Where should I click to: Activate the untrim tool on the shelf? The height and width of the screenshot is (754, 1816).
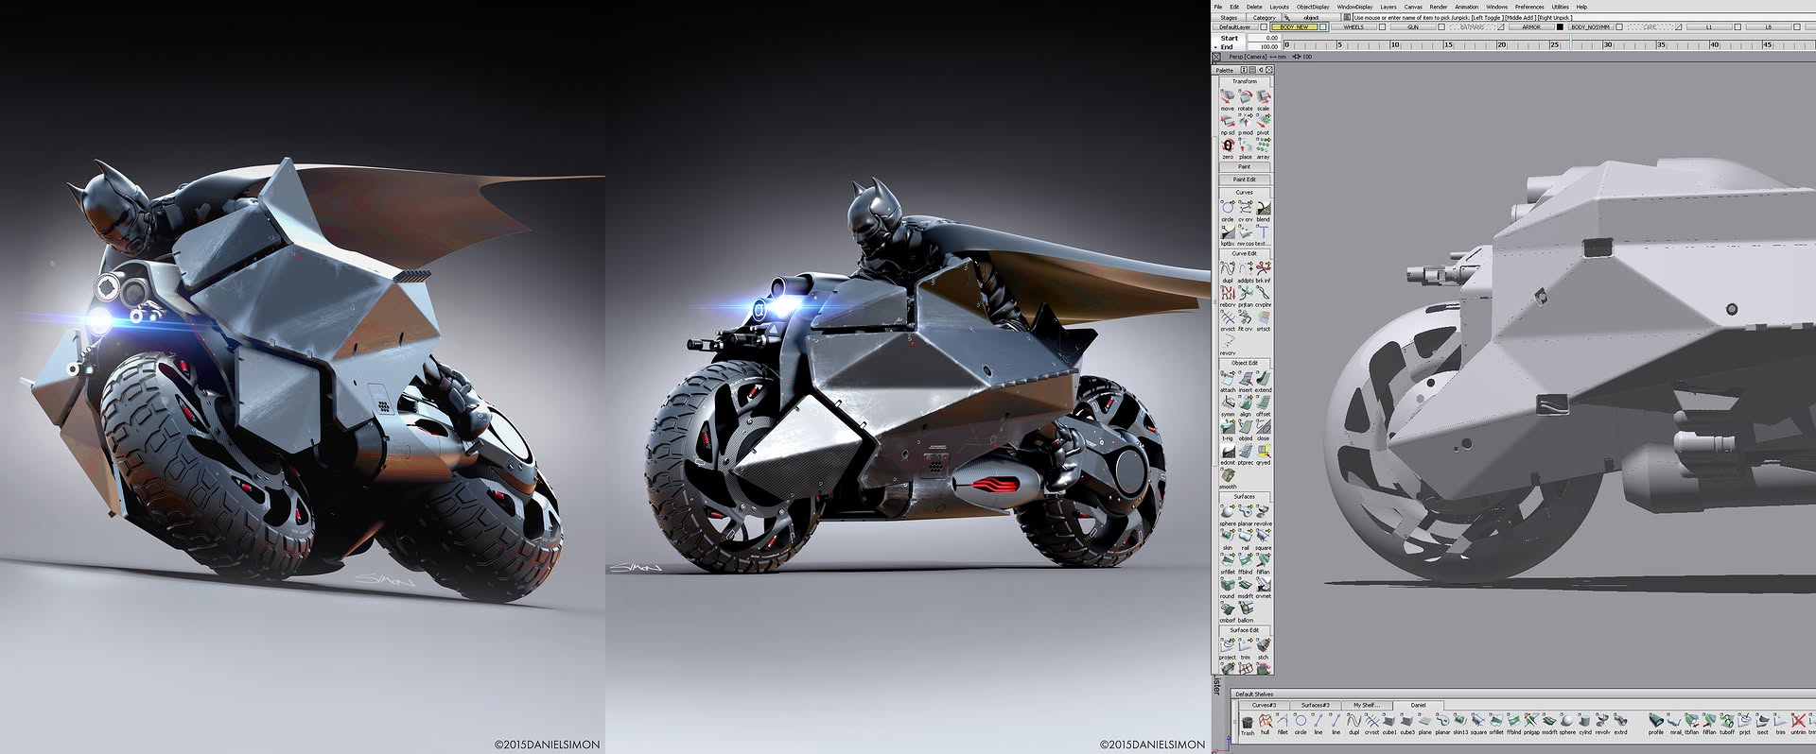point(1798,723)
